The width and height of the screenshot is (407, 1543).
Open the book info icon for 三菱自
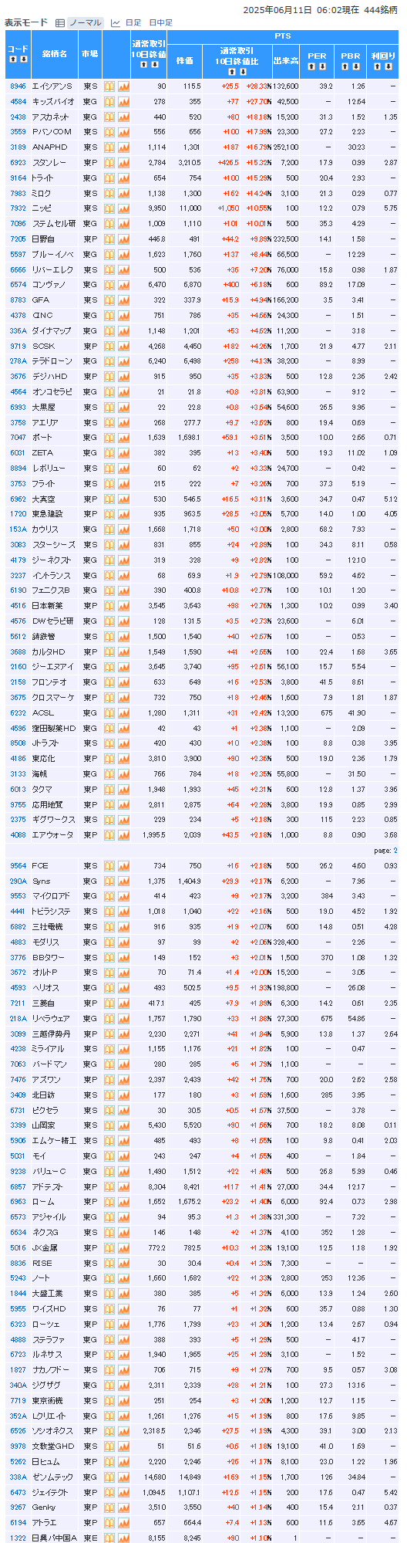(109, 1003)
